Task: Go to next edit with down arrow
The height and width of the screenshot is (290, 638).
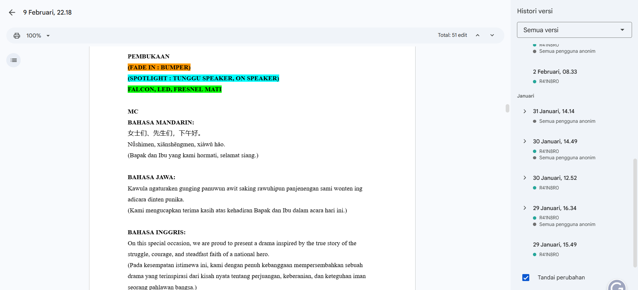Action: (x=492, y=35)
